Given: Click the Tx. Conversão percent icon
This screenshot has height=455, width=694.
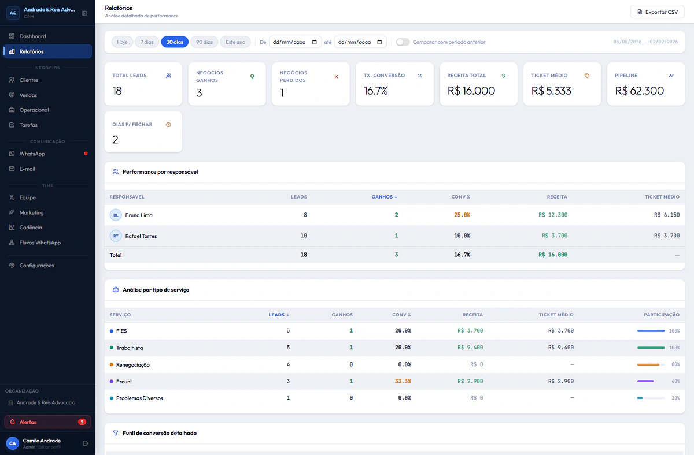Looking at the screenshot, I should click(x=420, y=76).
